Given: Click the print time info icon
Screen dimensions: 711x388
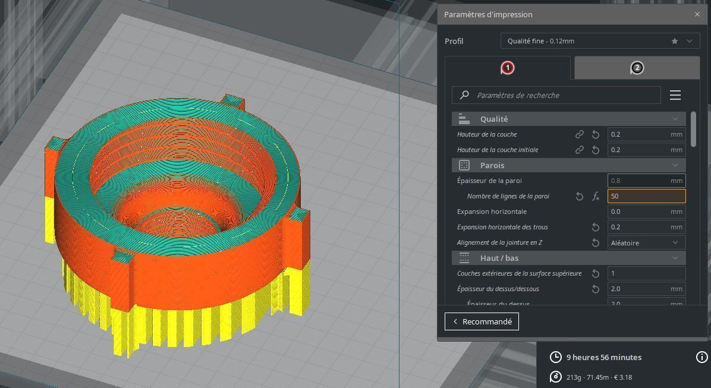Looking at the screenshot, I should coord(701,357).
